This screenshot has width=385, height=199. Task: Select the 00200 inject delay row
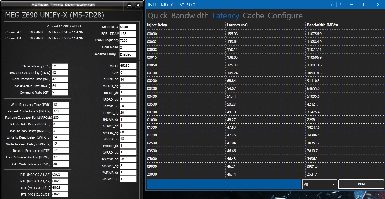(x=265, y=81)
